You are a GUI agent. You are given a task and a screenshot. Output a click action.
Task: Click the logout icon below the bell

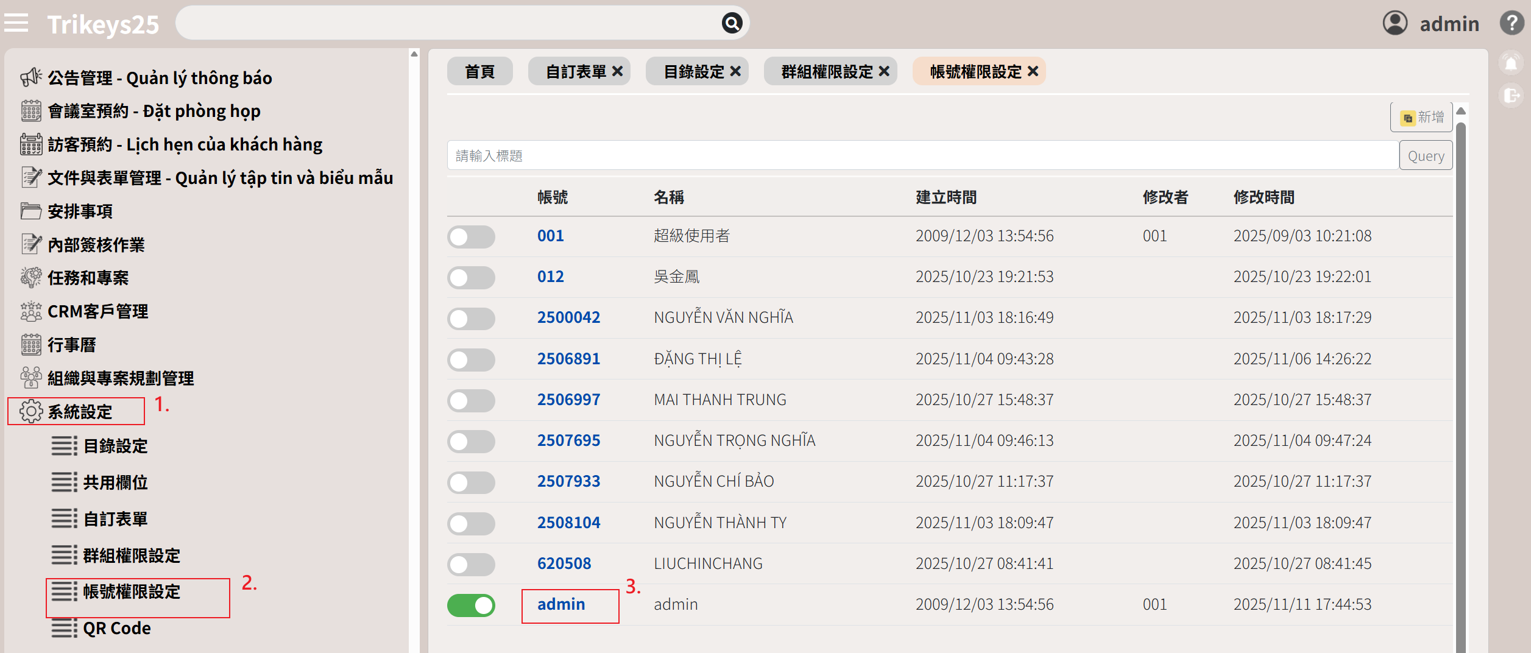click(1511, 96)
